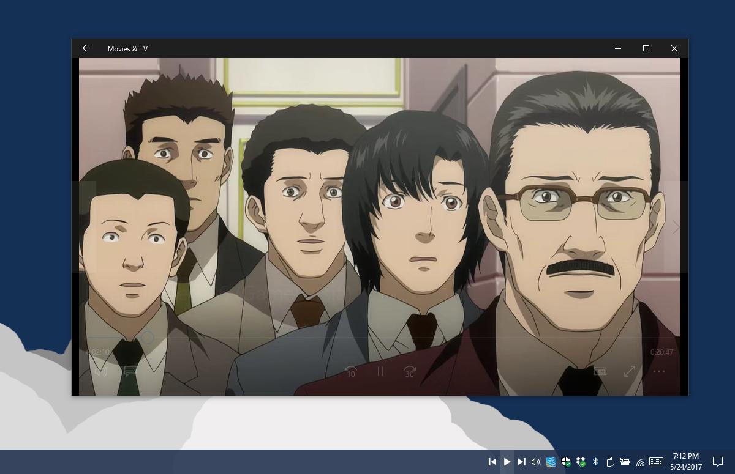
Task: Make the video full screen
Action: pos(630,371)
